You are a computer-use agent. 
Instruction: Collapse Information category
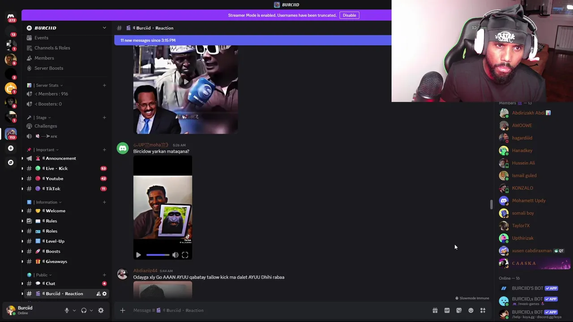[46, 202]
